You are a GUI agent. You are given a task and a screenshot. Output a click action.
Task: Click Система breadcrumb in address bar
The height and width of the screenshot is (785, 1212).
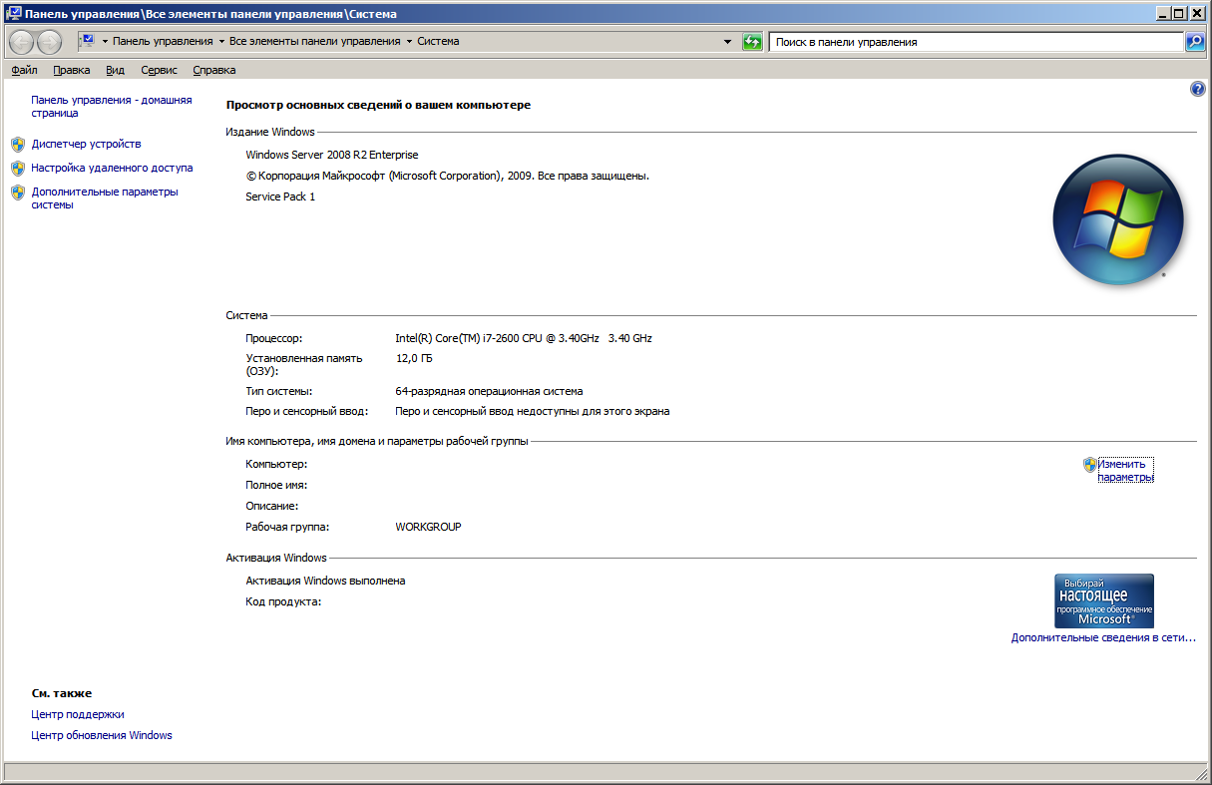438,42
